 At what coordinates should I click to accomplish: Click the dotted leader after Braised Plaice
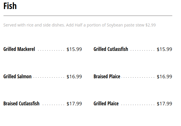138,78
